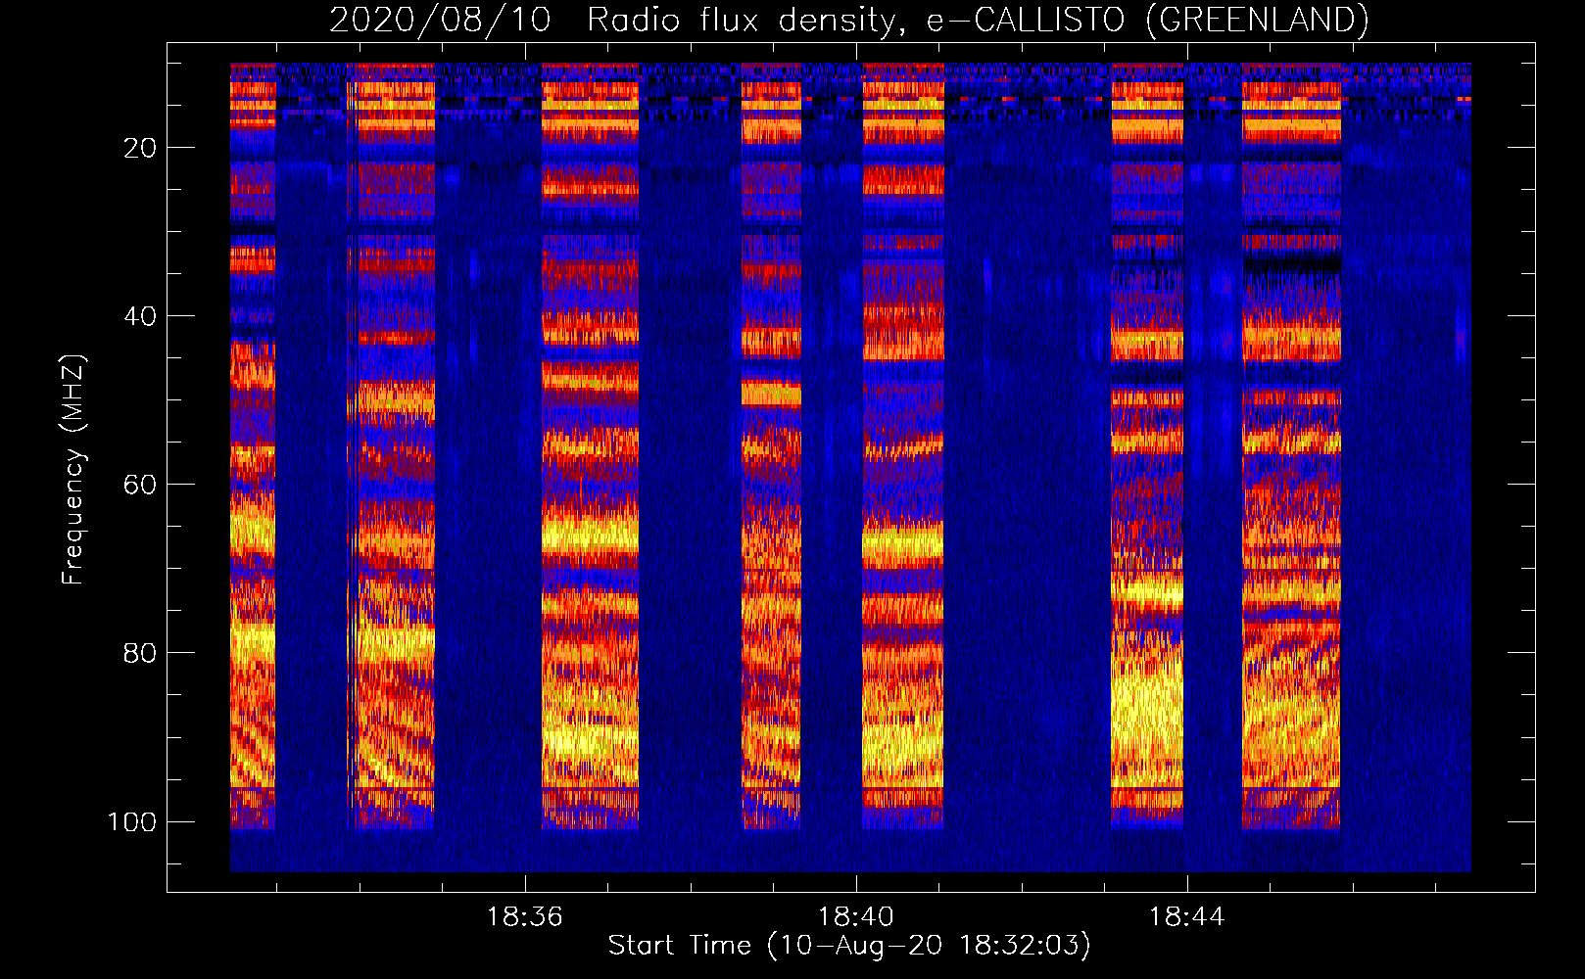The height and width of the screenshot is (979, 1585).
Task: Click the 20 MHz frequency tick label
Action: pos(140,148)
